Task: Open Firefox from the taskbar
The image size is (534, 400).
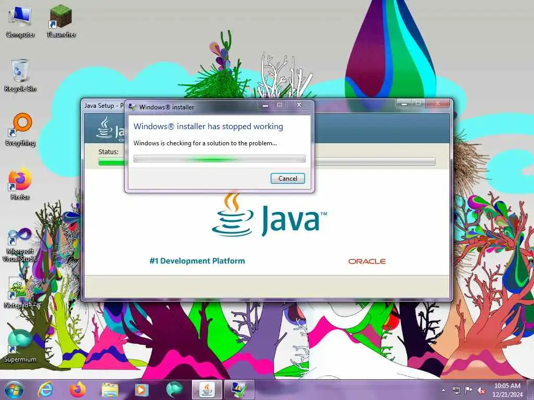Action: (77, 390)
